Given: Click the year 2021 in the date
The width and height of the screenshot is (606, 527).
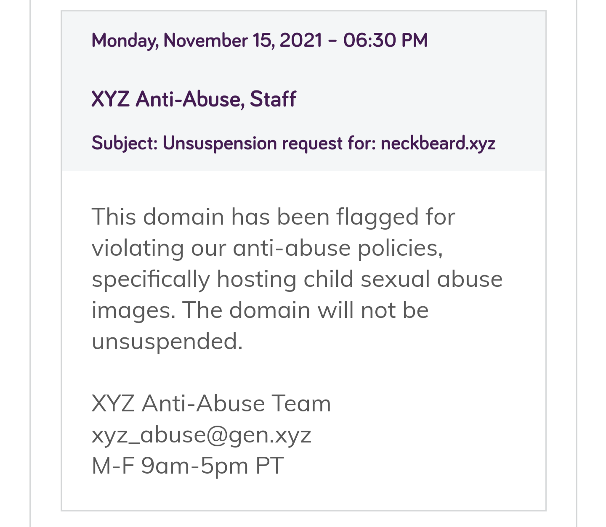Looking at the screenshot, I should (300, 40).
